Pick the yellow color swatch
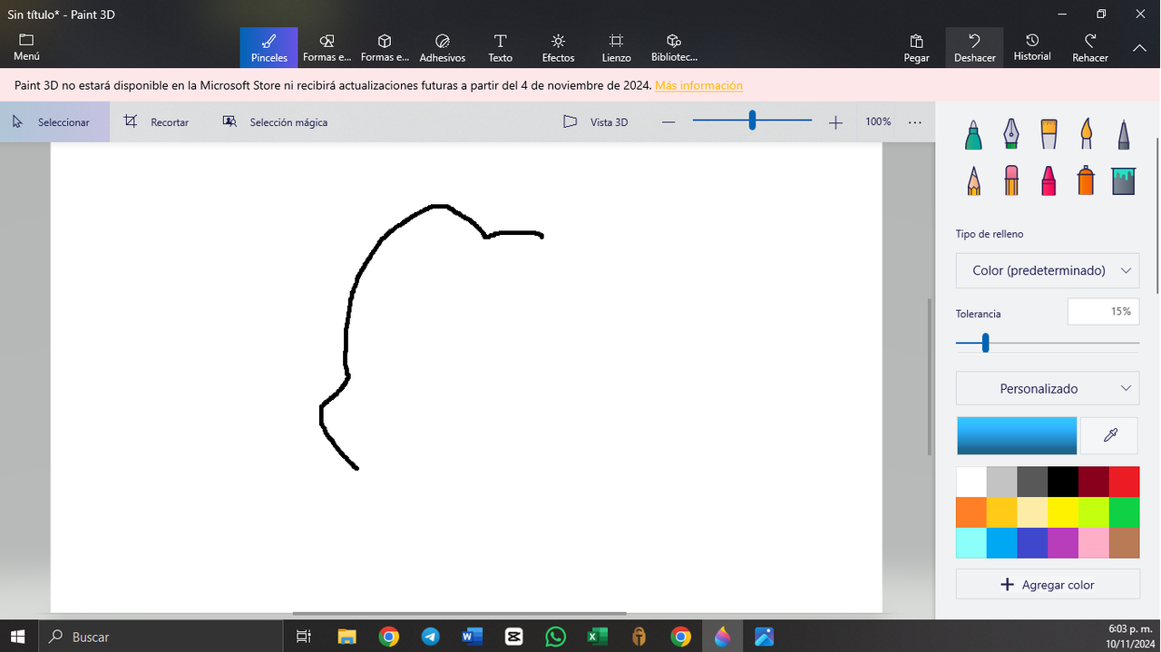The image size is (1161, 652). point(1063,512)
